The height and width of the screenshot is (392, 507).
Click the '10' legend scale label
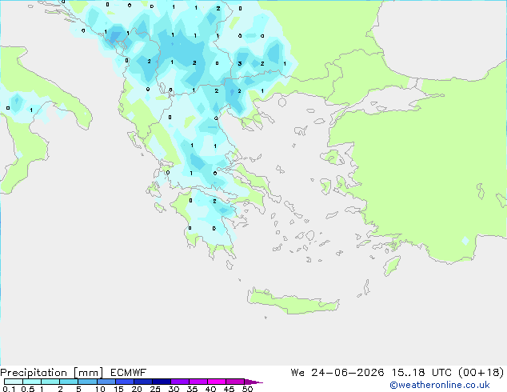(100, 389)
